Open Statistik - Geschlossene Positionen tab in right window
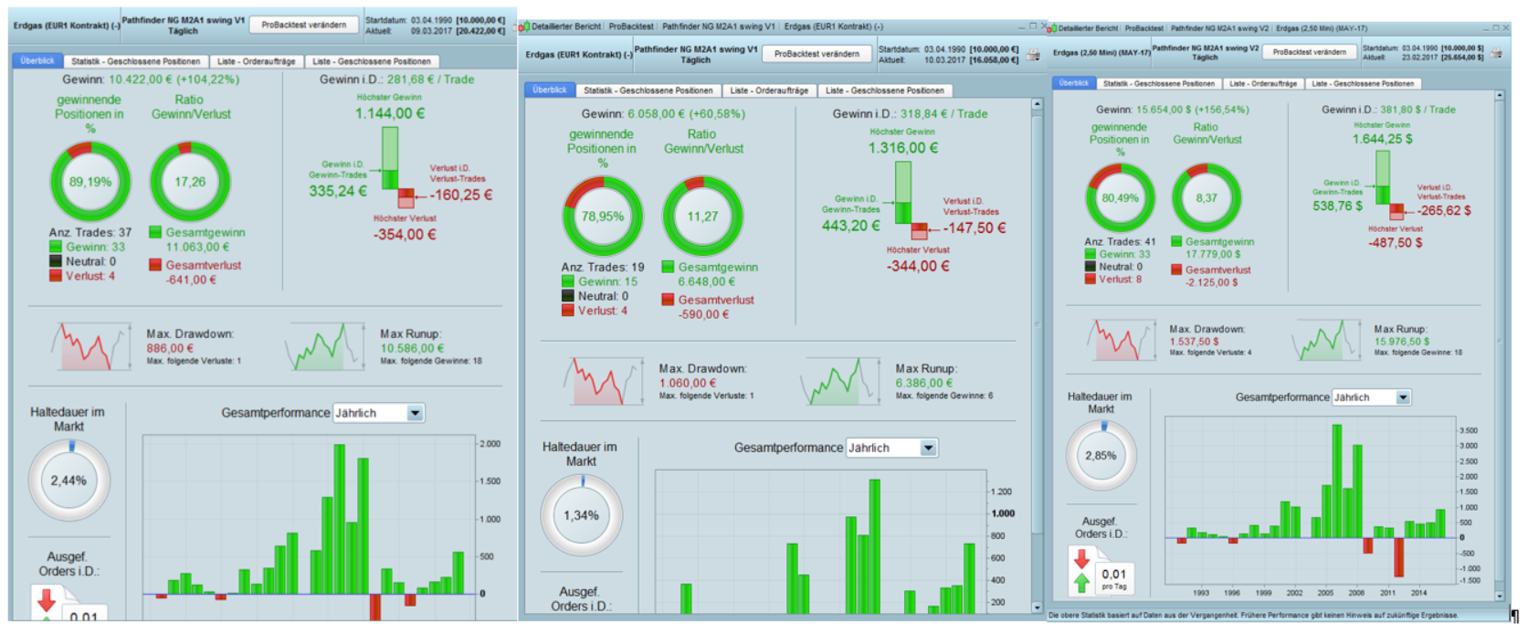Screen dimensions: 1528x634 click(x=1158, y=83)
